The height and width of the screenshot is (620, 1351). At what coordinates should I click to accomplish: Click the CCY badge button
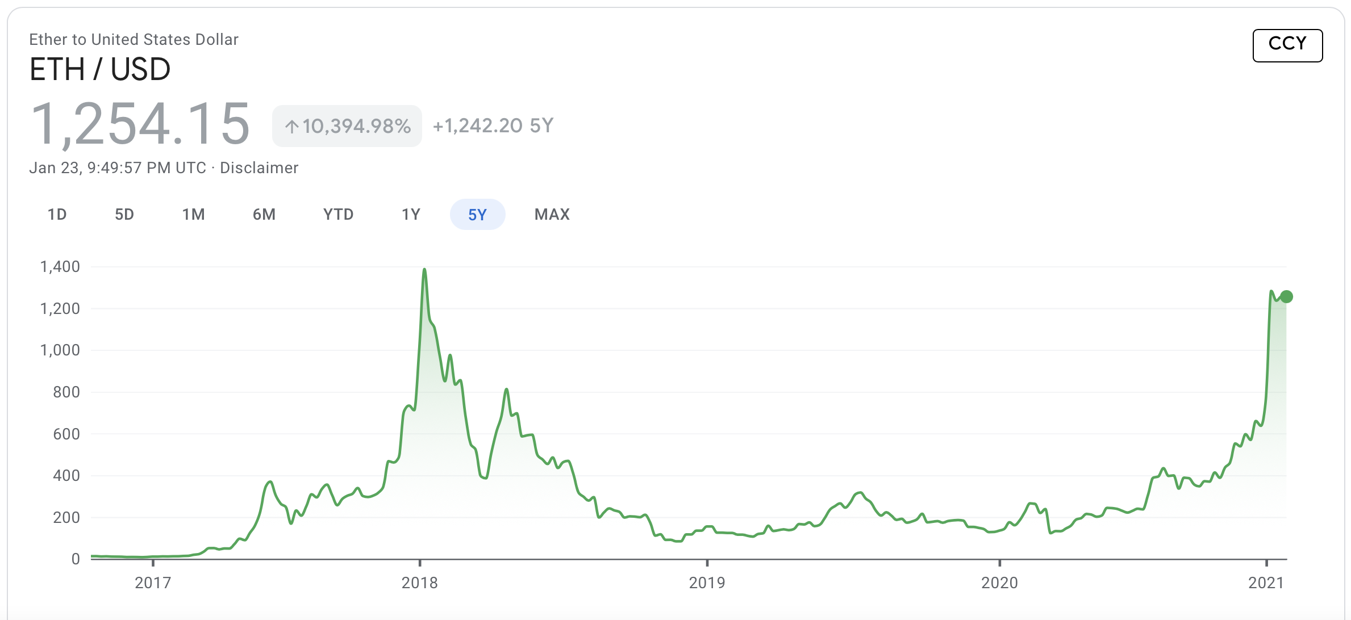[x=1287, y=45]
